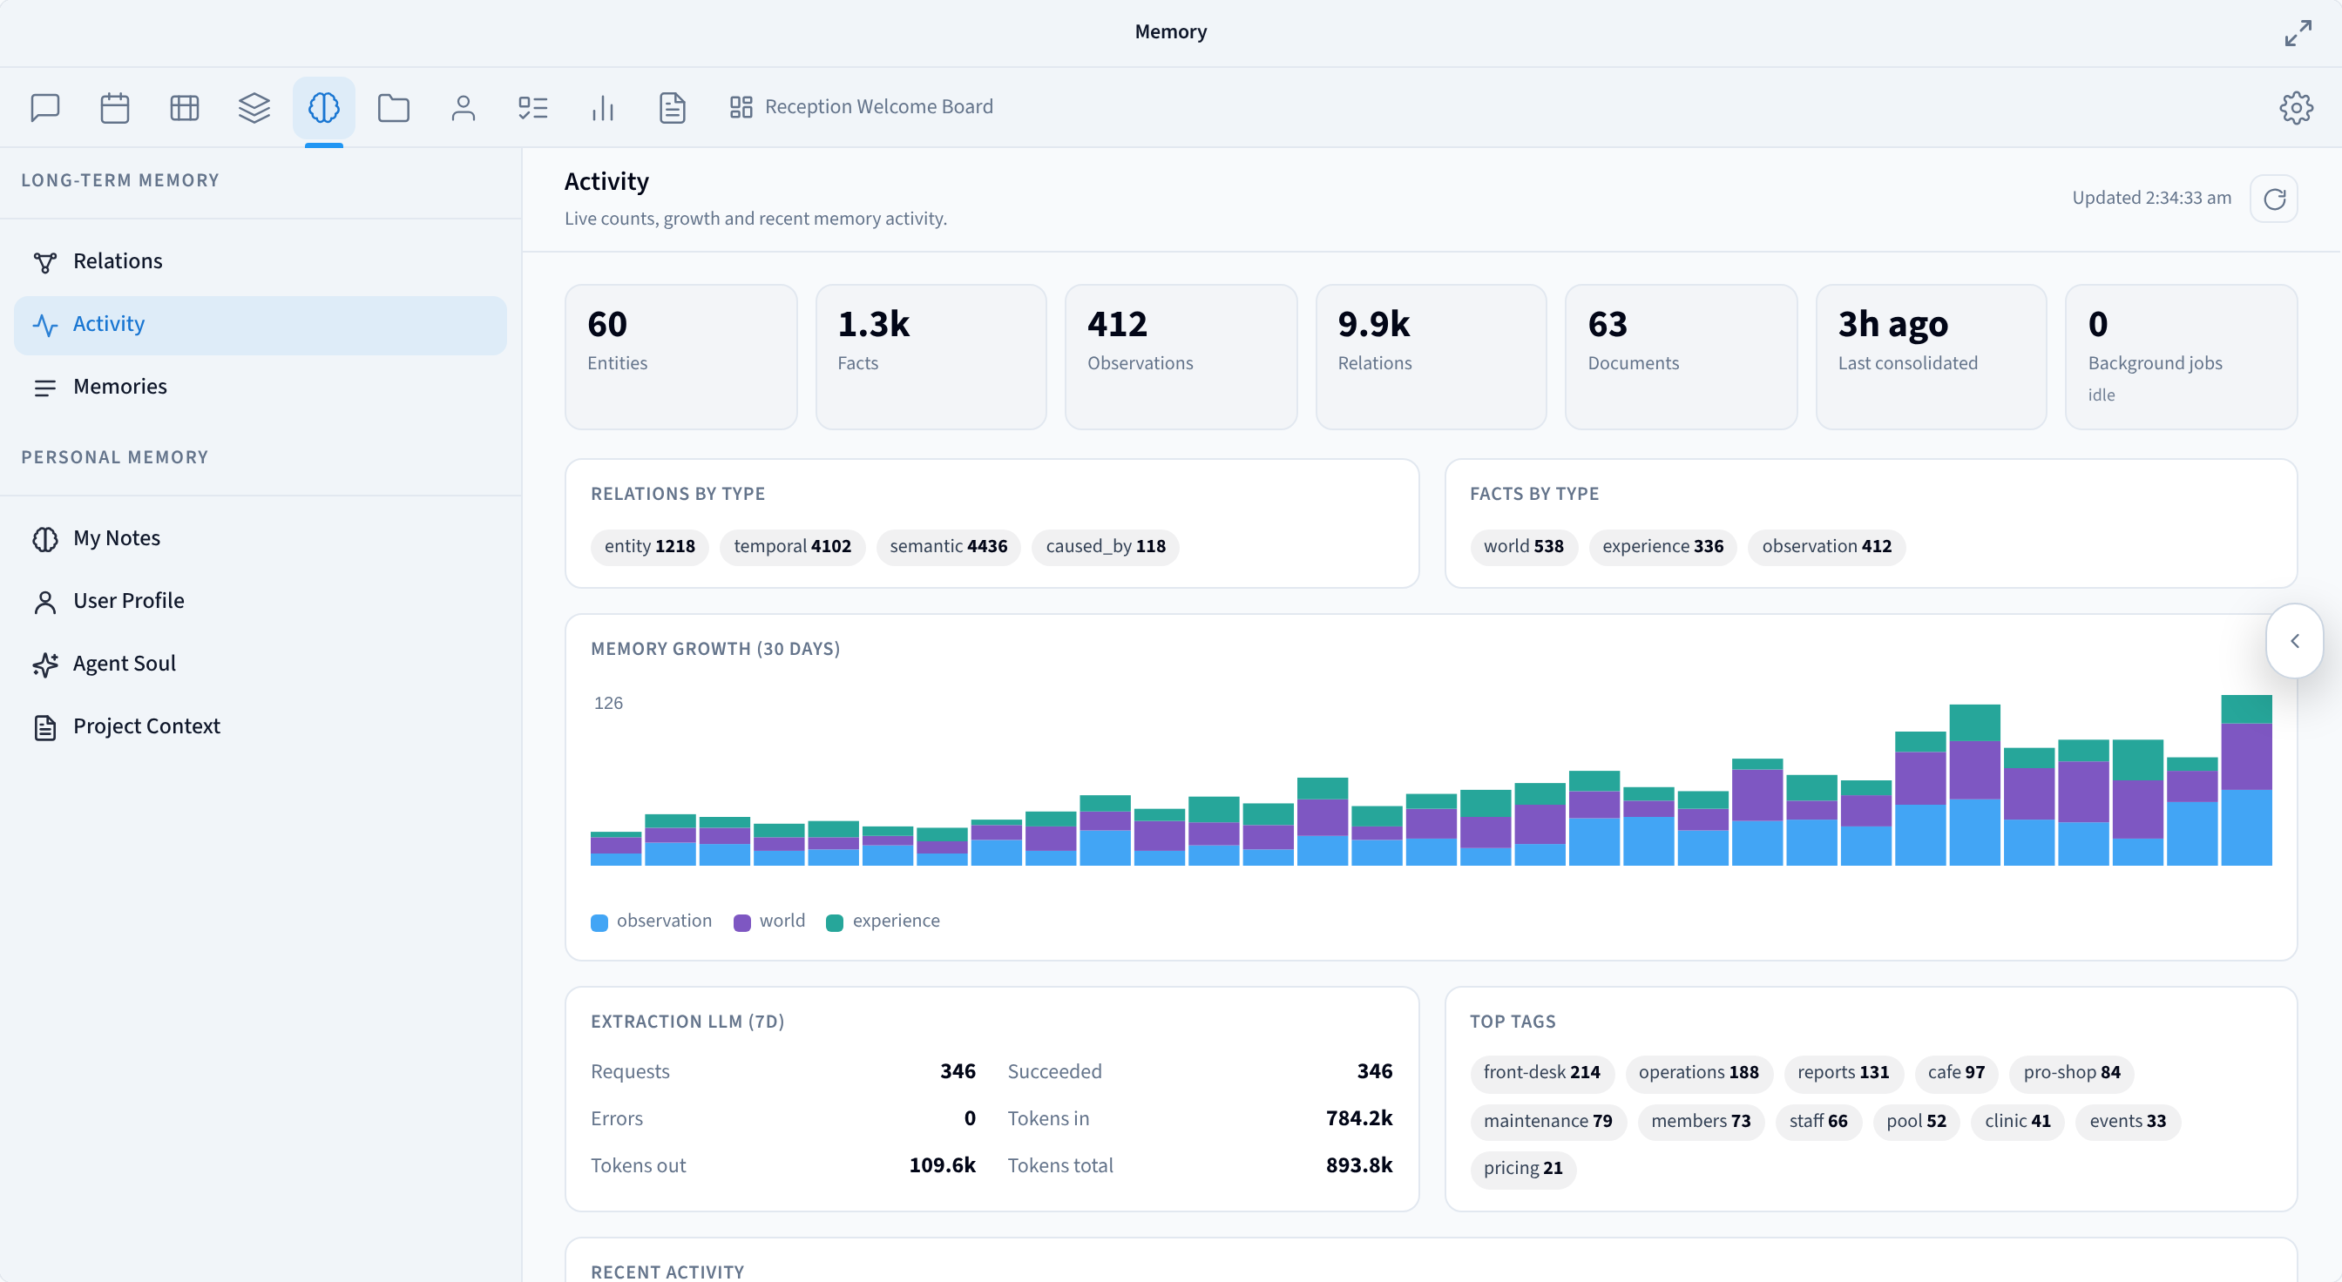
Task: Click the 'pricing 21' tag
Action: (x=1523, y=1169)
